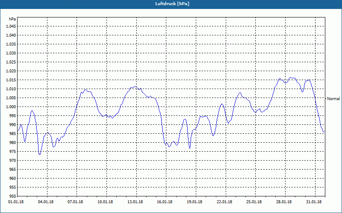Select the 970 y-axis label

point(13,161)
